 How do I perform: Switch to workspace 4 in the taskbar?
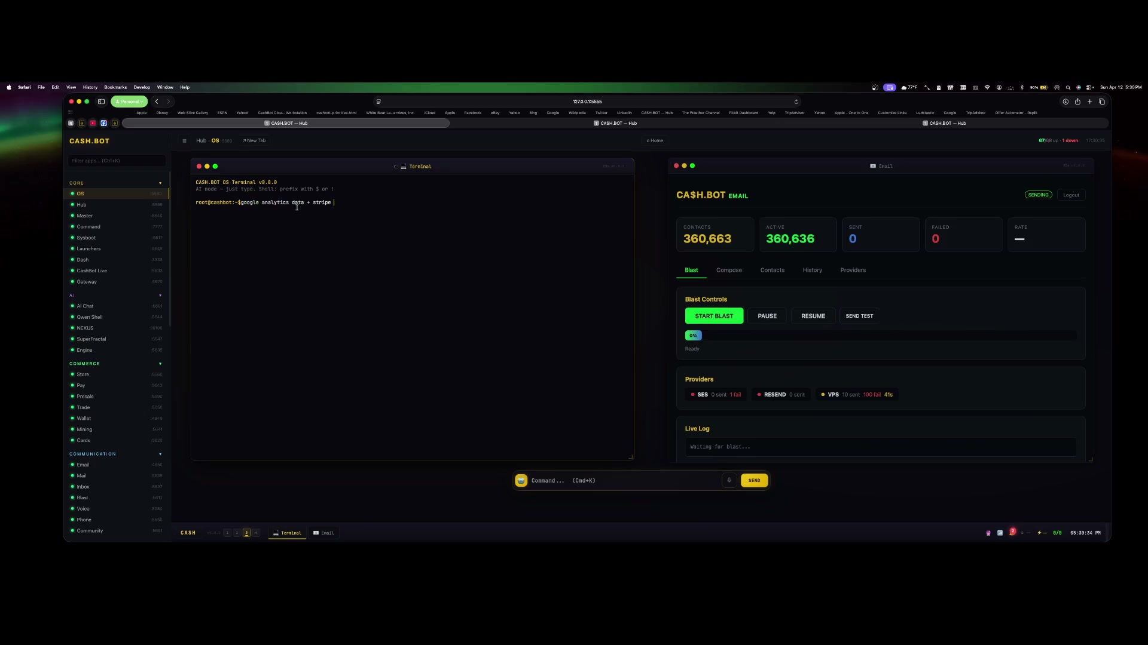[x=257, y=533]
